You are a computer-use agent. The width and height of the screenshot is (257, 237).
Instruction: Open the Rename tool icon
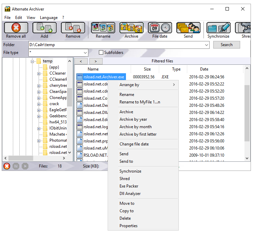click(x=103, y=28)
